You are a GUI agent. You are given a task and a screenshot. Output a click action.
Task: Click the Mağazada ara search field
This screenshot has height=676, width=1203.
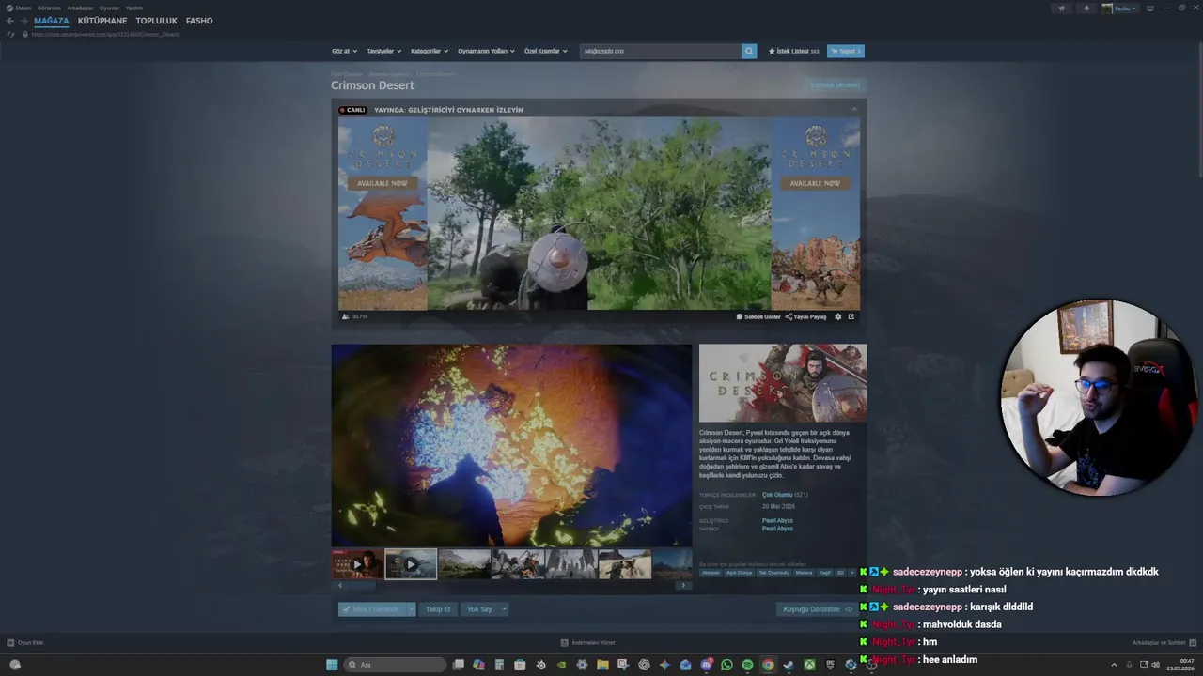(661, 51)
